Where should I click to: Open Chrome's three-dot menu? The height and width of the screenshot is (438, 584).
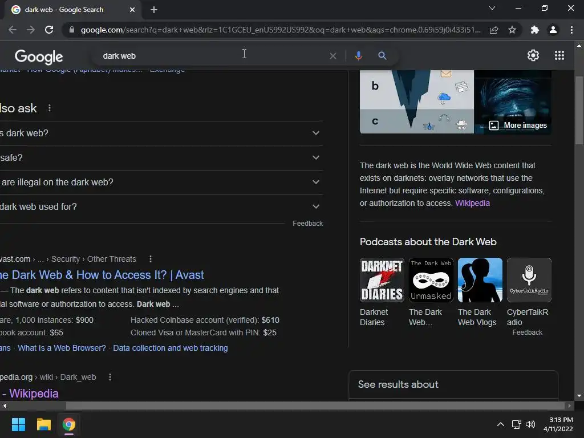click(x=571, y=30)
